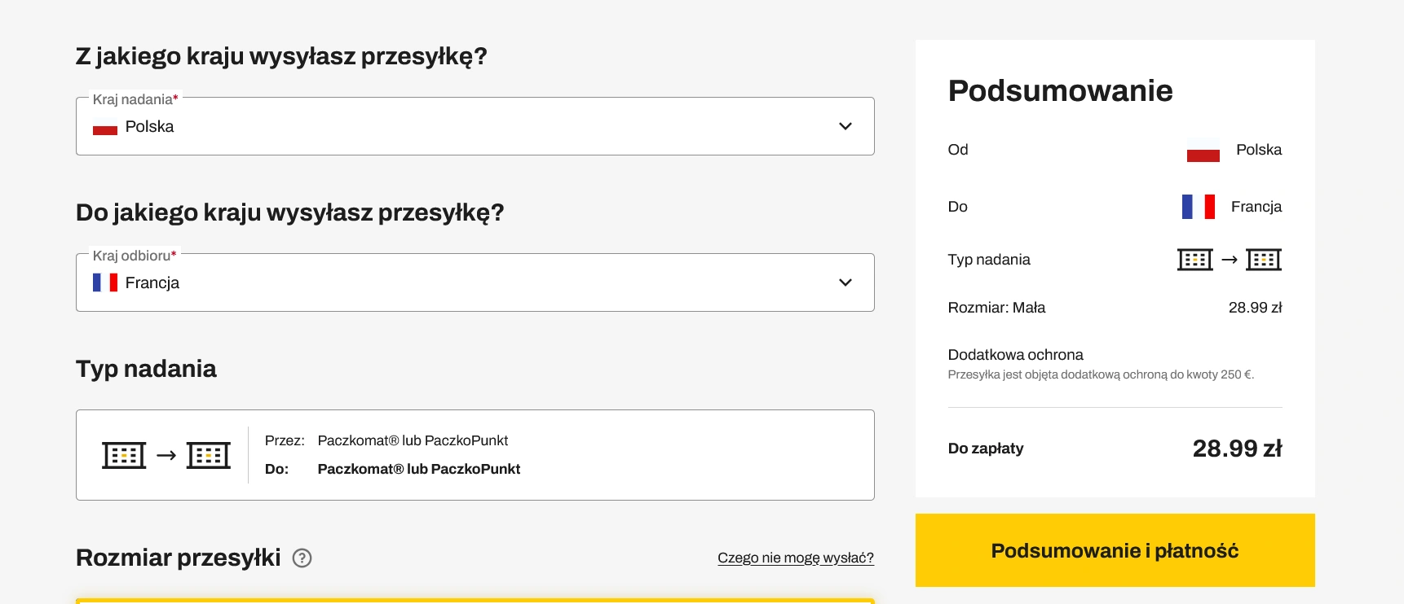Expand the Kraj nadania dropdown chevron
1404x604 pixels.
(x=845, y=126)
